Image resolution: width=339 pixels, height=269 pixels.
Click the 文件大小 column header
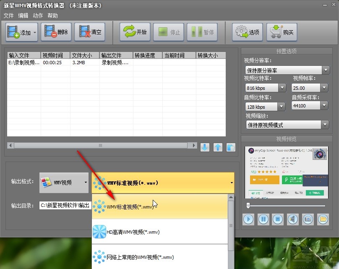(85, 55)
